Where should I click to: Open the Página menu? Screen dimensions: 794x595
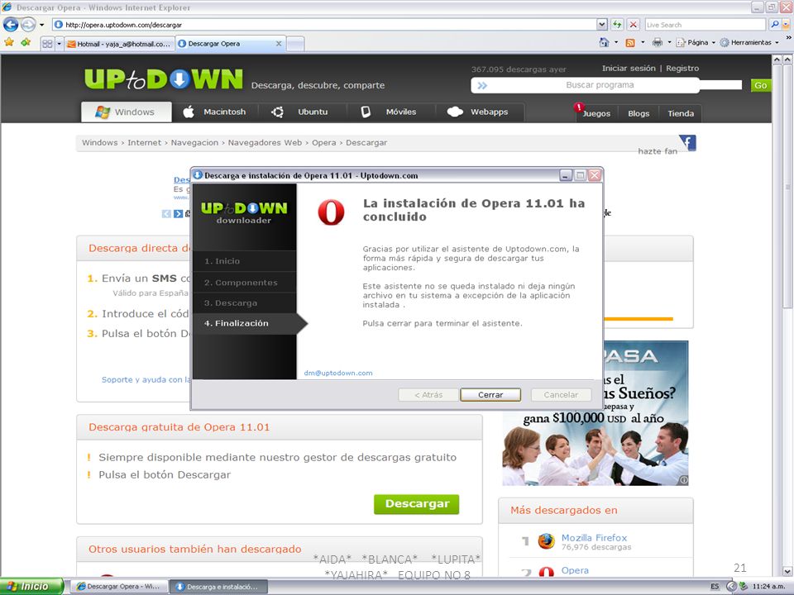point(696,42)
